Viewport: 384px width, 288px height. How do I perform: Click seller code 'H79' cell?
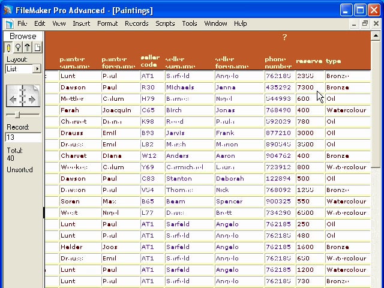click(152, 98)
